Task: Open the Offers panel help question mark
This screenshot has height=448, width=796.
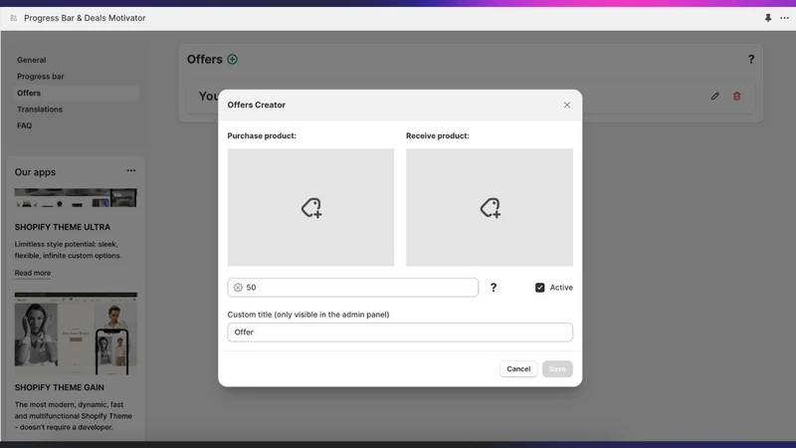Action: point(751,60)
